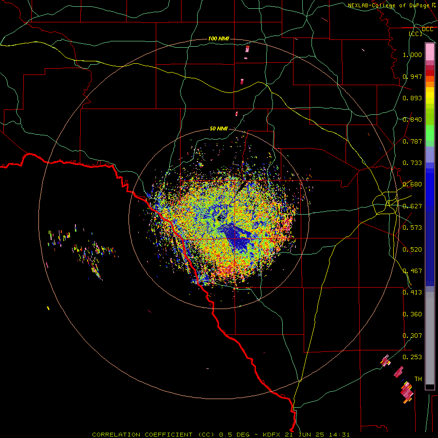Click the 0.573 scale value
Screen dimensions: 438x438
point(412,228)
